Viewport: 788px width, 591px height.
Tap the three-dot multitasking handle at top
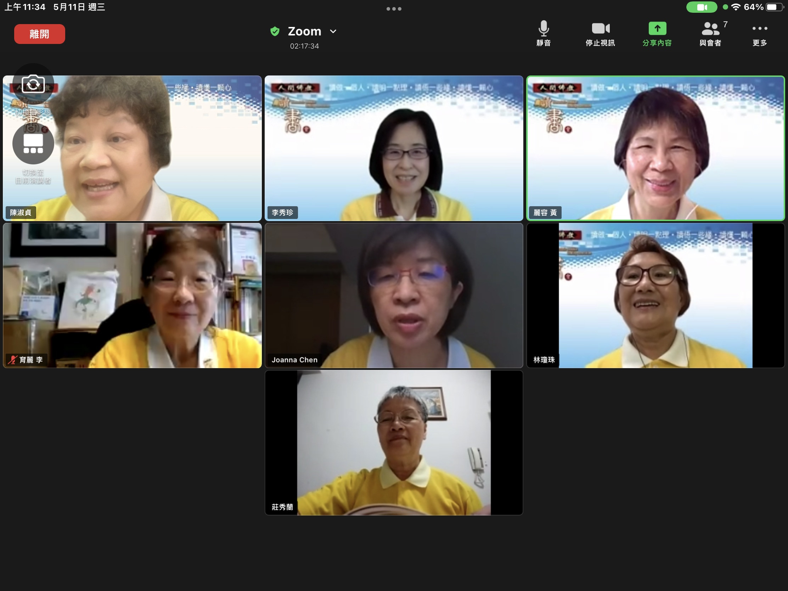394,9
